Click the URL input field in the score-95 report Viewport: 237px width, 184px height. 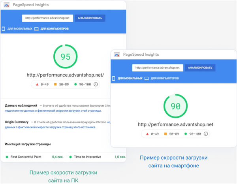point(47,18)
